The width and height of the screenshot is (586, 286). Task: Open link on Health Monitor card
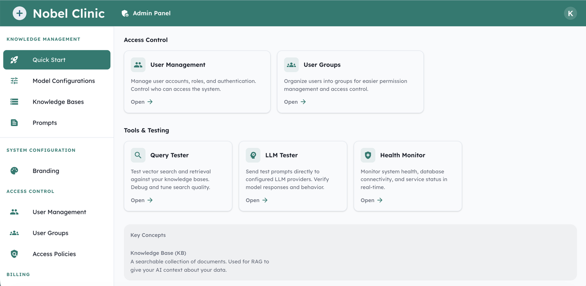pyautogui.click(x=371, y=200)
